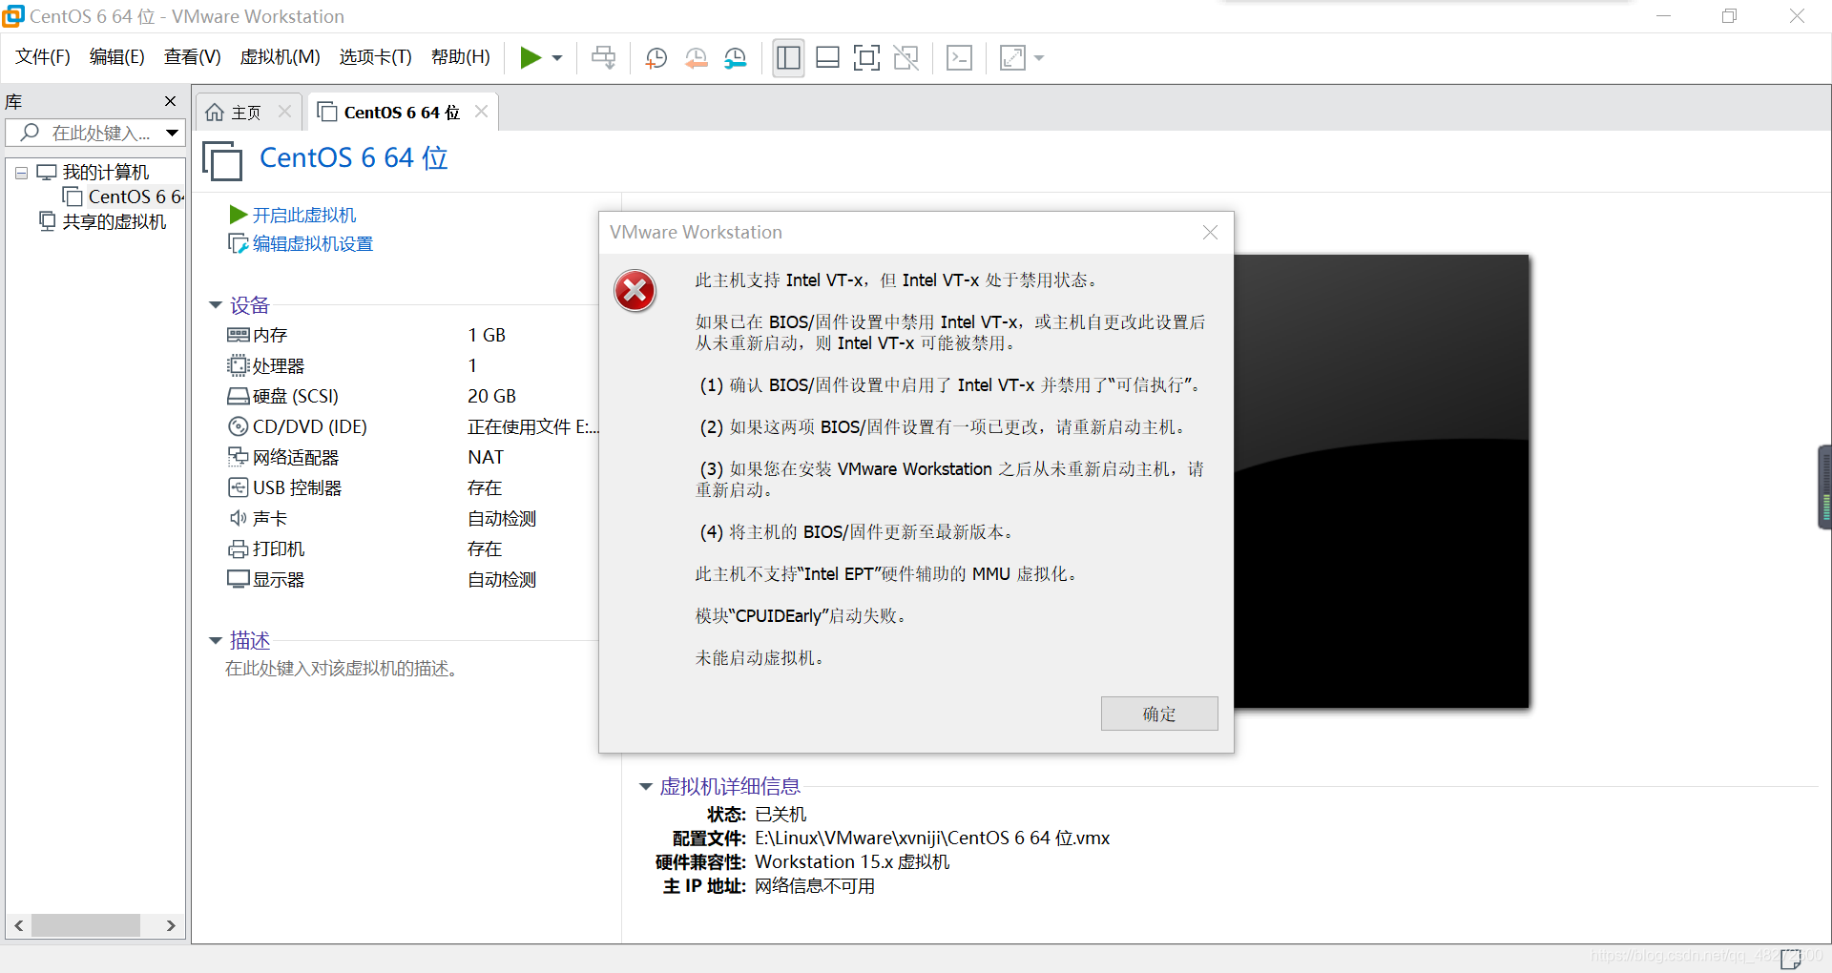The height and width of the screenshot is (973, 1832).
Task: Click the library horizontal scrollbar thumb
Action: 86,925
